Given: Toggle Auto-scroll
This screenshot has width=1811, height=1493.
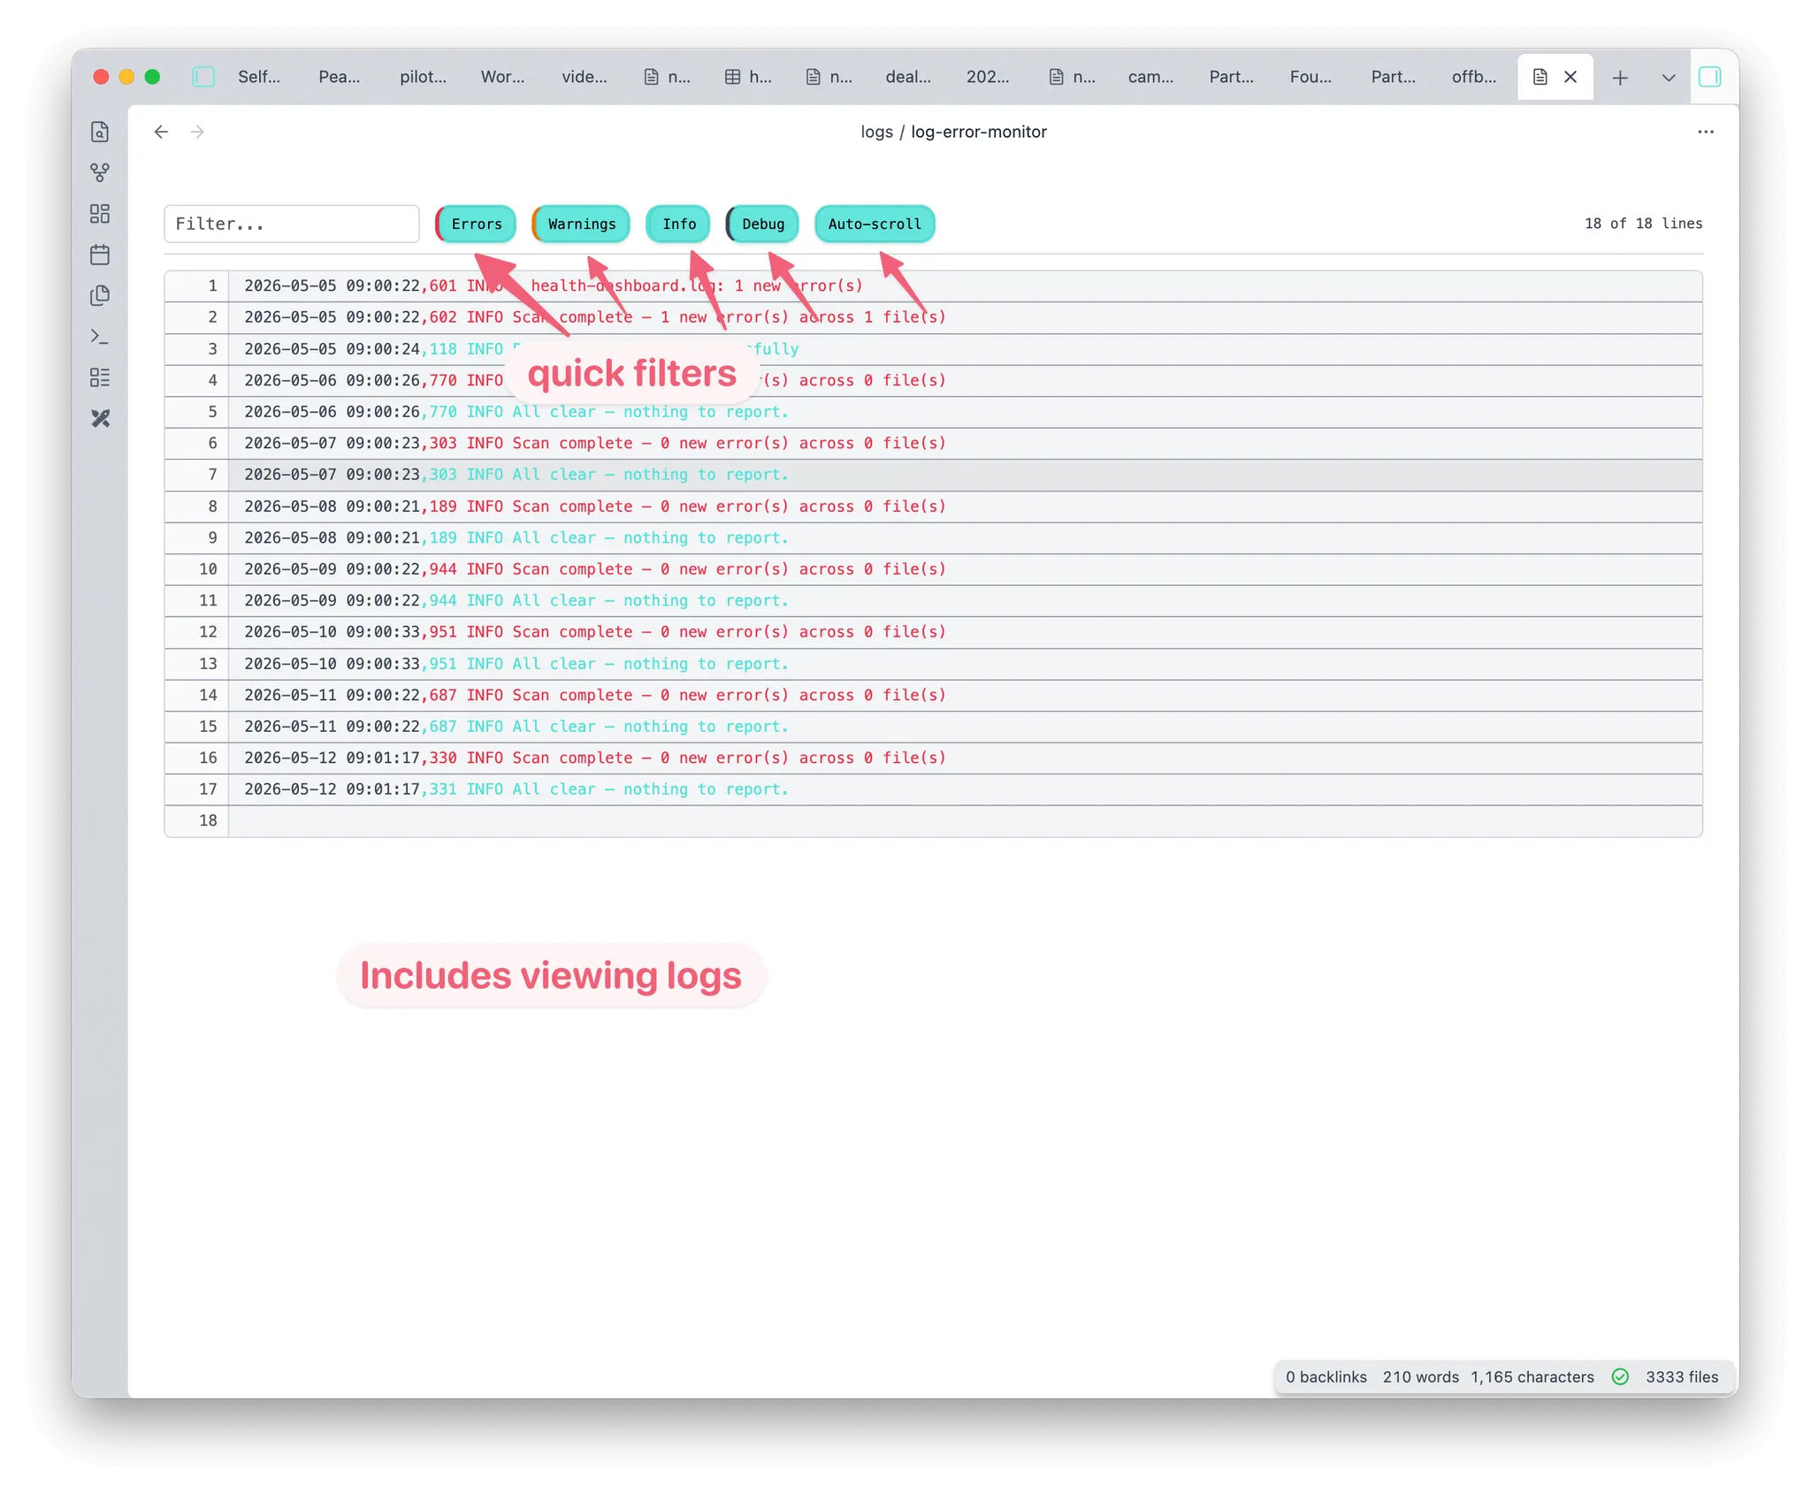Looking at the screenshot, I should coord(875,224).
